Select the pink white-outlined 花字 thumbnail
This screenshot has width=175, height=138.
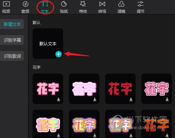(157, 89)
